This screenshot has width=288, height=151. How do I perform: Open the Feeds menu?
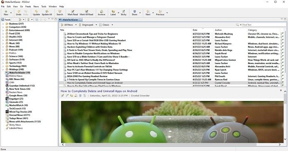pos(28,7)
